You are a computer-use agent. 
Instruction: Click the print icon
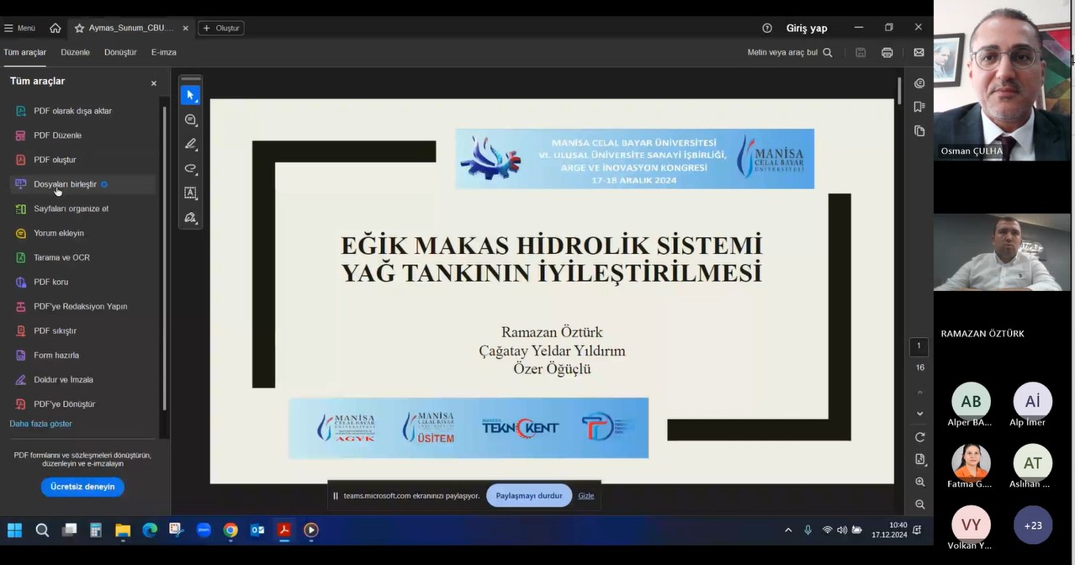(887, 52)
